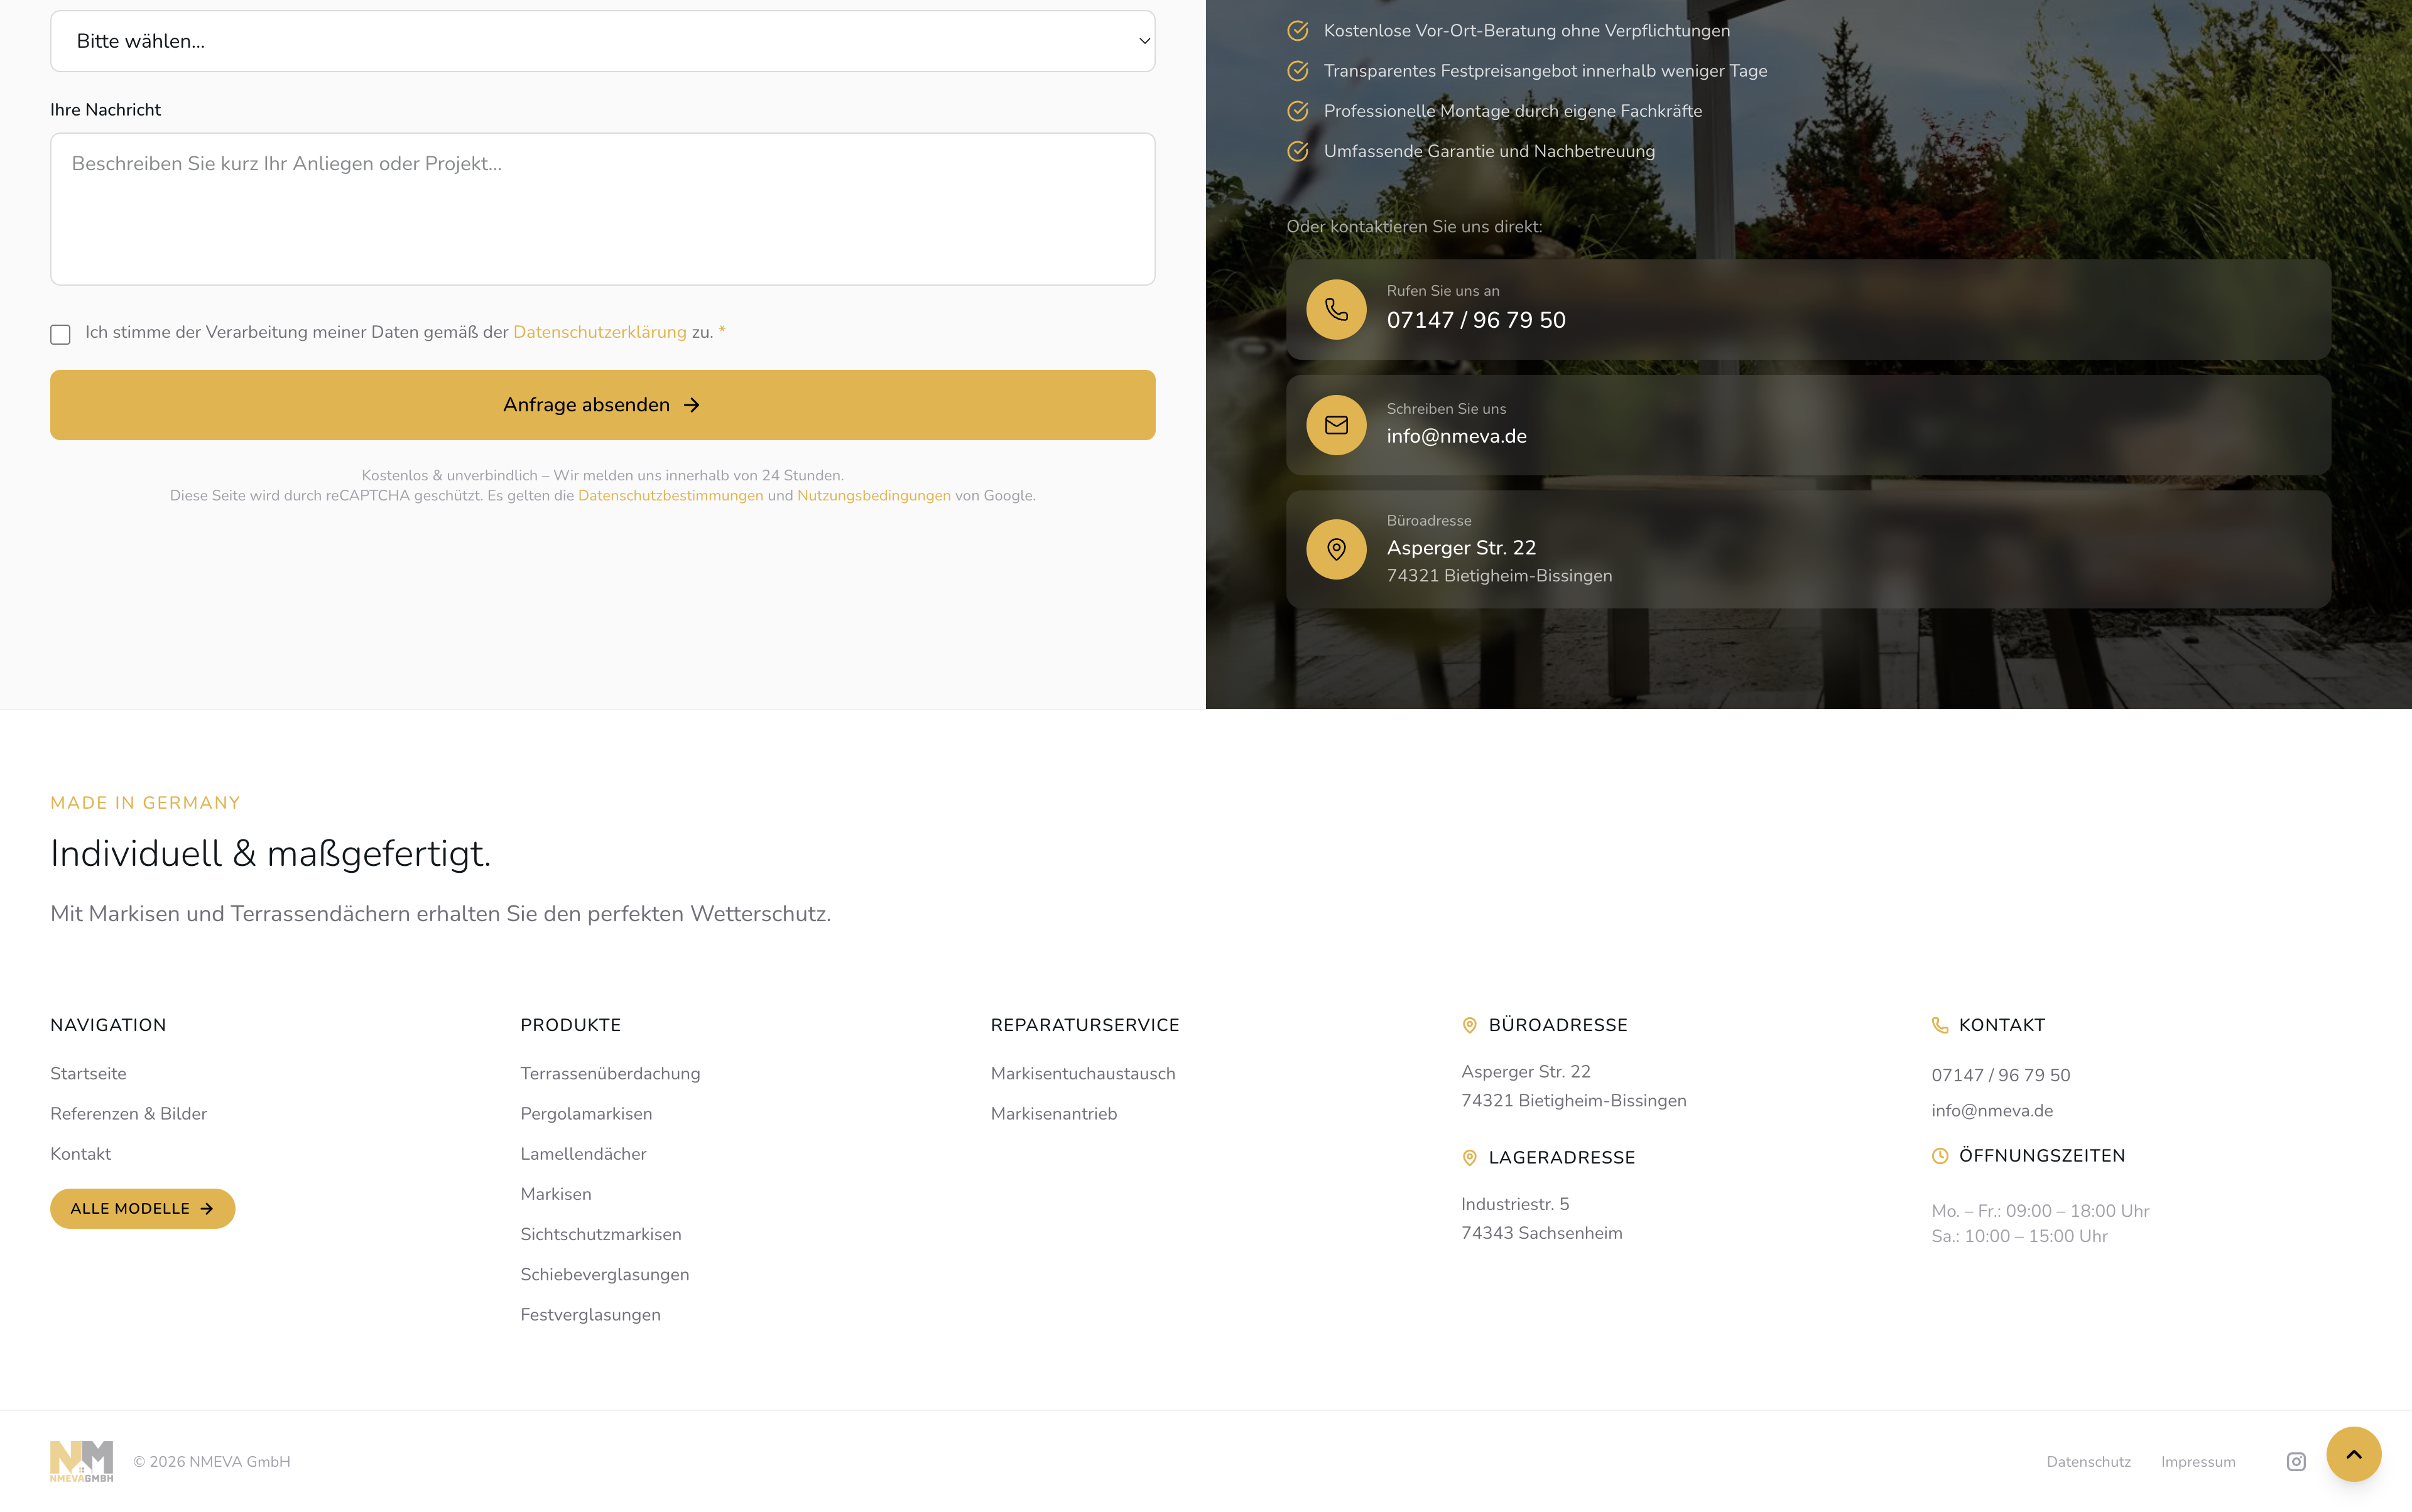Click the map pin icon beside Asperger Str. 22
Viewport: 2412px width, 1512px height.
[x=1335, y=549]
